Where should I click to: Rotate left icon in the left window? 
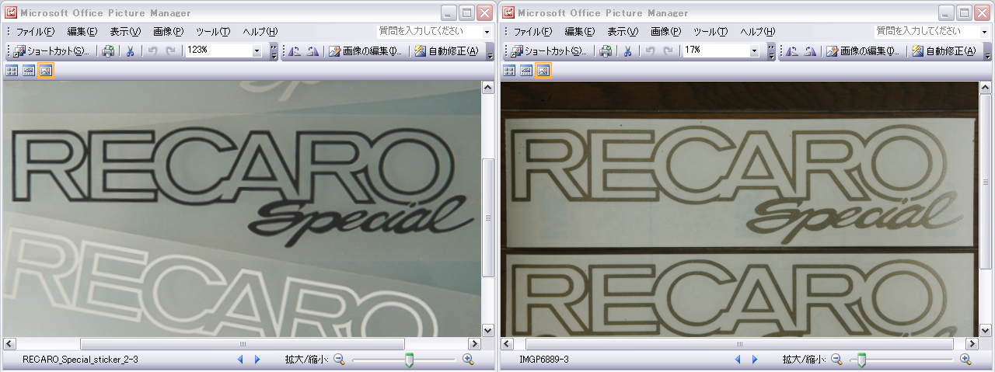[x=295, y=51]
